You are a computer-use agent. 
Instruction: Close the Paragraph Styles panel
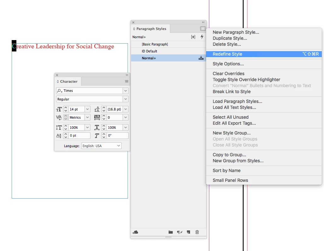pyautogui.click(x=133, y=22)
